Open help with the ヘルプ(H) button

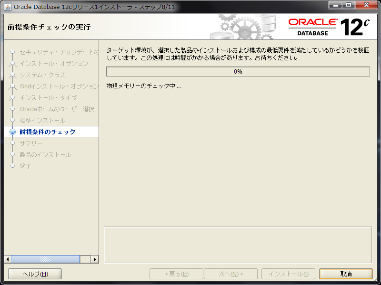(x=35, y=274)
